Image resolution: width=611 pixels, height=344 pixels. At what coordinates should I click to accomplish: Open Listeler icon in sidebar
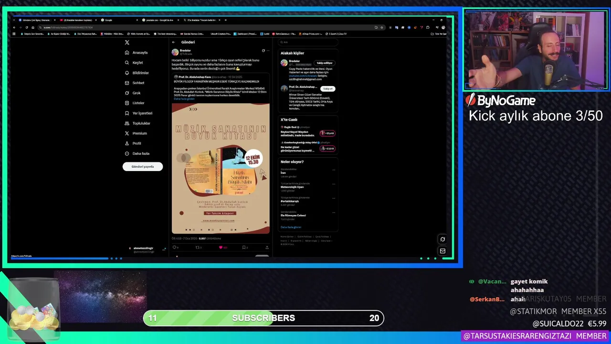tap(127, 103)
